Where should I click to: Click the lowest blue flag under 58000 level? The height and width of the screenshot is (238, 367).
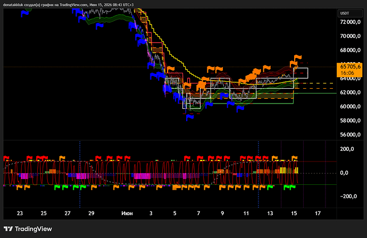pyautogui.click(x=189, y=117)
